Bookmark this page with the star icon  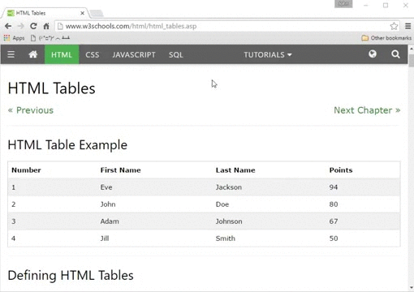pyautogui.click(x=394, y=26)
